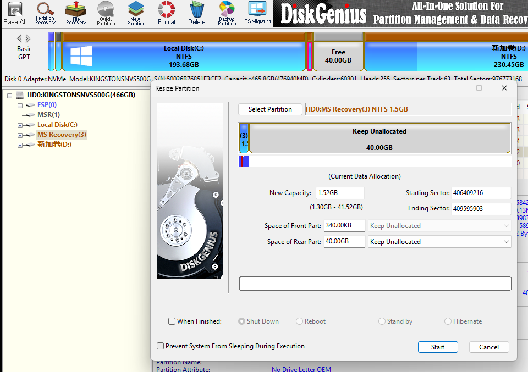The image size is (528, 372).
Task: Click the Delete partition icon
Action: click(197, 13)
